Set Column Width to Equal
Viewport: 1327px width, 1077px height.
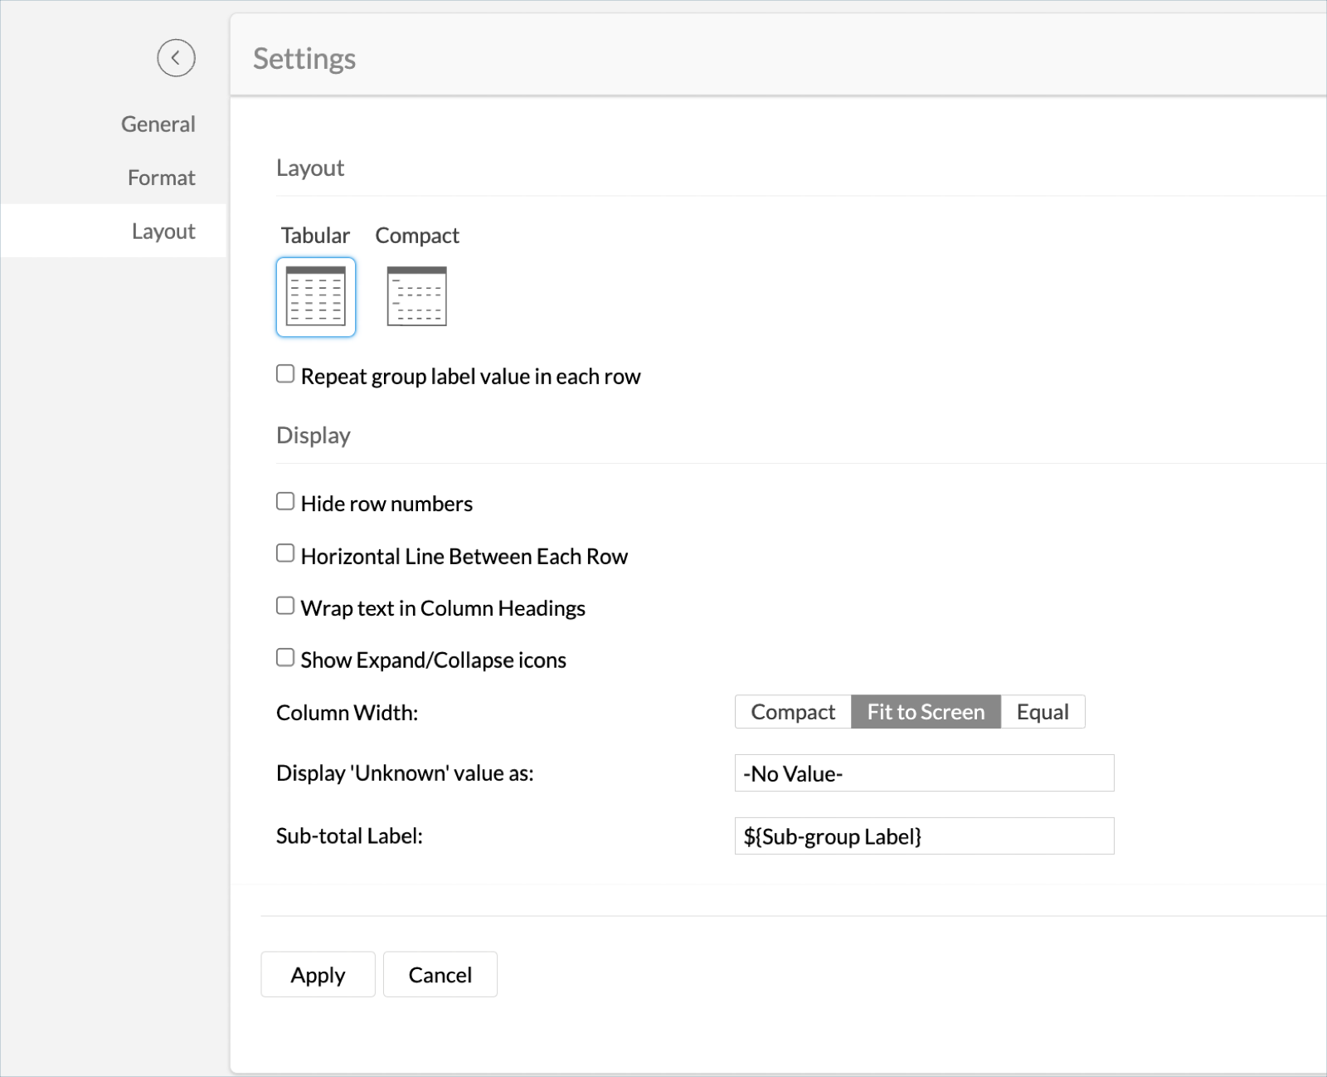(1043, 711)
